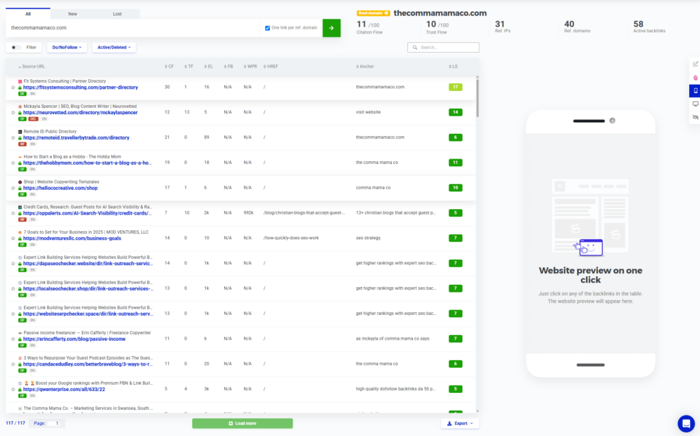Click WPR value 992k
Image resolution: width=700 pixels, height=436 pixels.
[249, 213]
